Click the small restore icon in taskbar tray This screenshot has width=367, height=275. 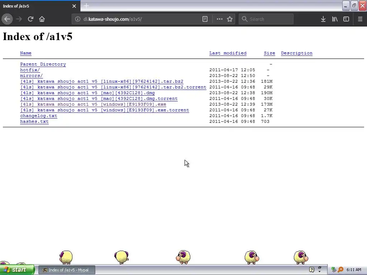(x=320, y=268)
